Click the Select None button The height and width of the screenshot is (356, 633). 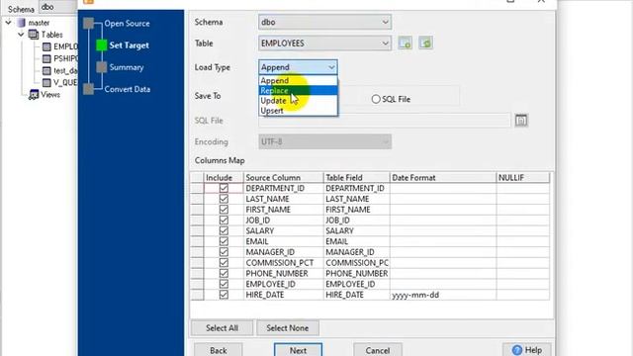coord(288,328)
